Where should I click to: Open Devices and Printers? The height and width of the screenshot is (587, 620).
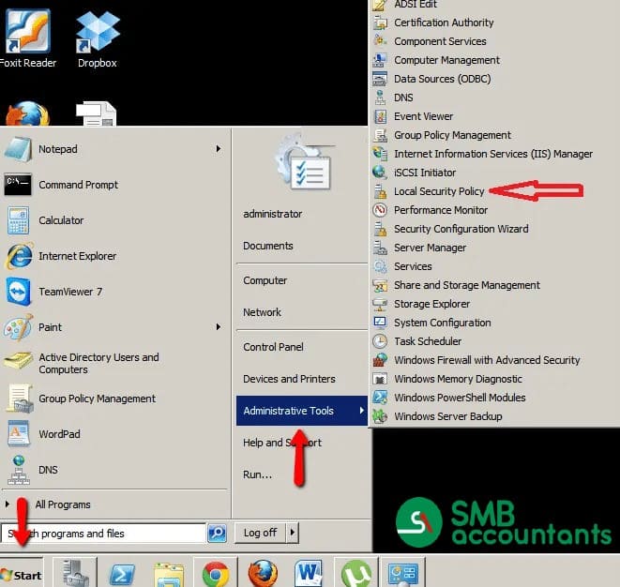pyautogui.click(x=289, y=379)
